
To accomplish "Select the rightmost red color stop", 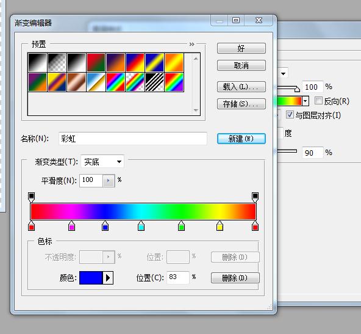I will pyautogui.click(x=255, y=226).
